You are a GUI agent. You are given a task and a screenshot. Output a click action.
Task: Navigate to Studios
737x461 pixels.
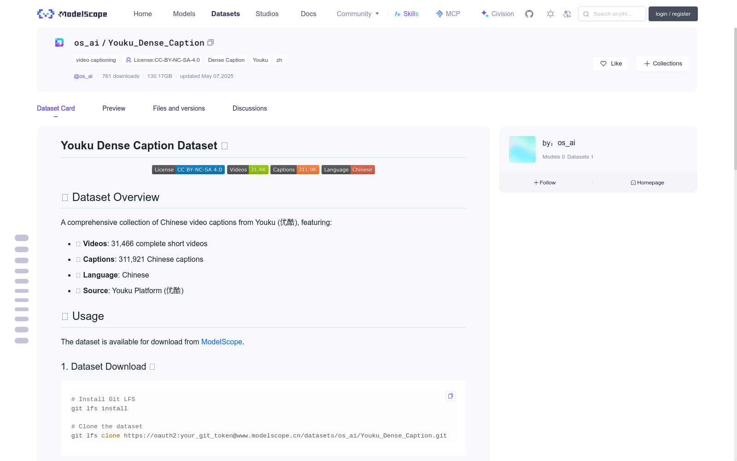tap(267, 14)
